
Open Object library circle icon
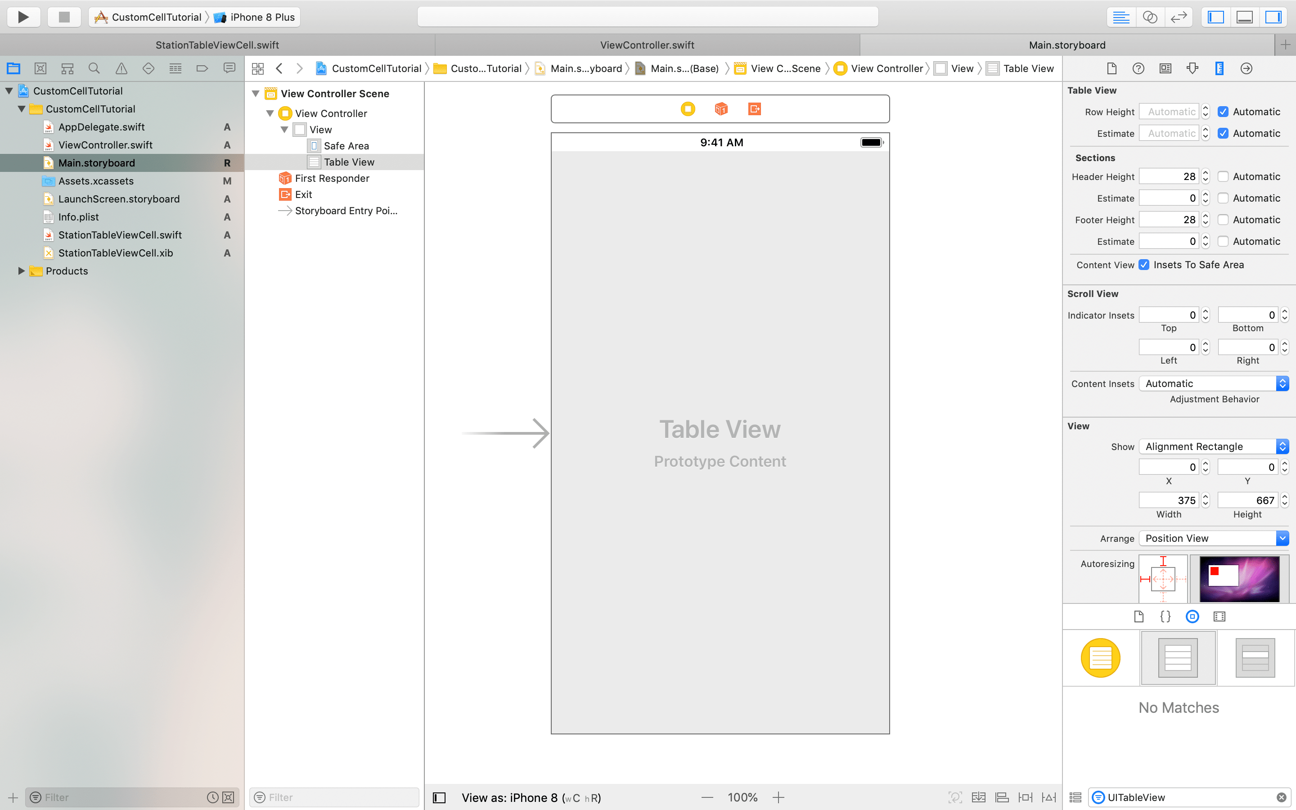(1192, 616)
